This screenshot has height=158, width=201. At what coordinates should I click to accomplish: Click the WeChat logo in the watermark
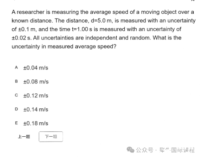130,150
